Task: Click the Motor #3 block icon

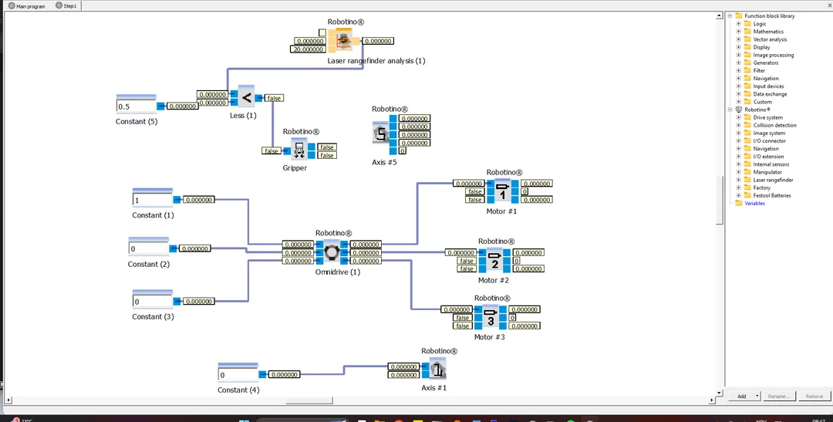Action: click(490, 317)
